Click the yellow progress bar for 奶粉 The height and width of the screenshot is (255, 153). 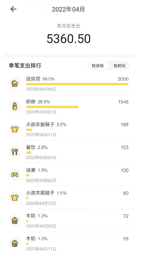tap(52, 107)
